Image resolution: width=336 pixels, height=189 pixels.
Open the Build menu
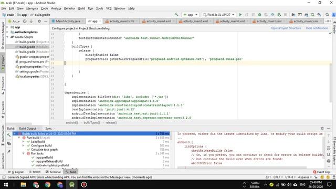(x=81, y=8)
